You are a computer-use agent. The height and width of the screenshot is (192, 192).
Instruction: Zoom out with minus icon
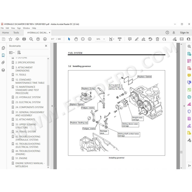[x=83, y=39]
